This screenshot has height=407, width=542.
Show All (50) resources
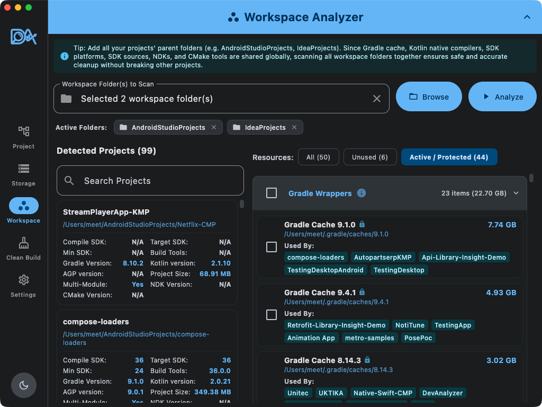[x=318, y=157]
